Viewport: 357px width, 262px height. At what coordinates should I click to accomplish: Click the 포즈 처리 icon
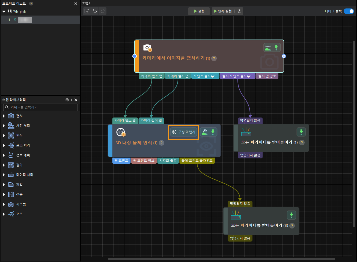click(x=11, y=145)
